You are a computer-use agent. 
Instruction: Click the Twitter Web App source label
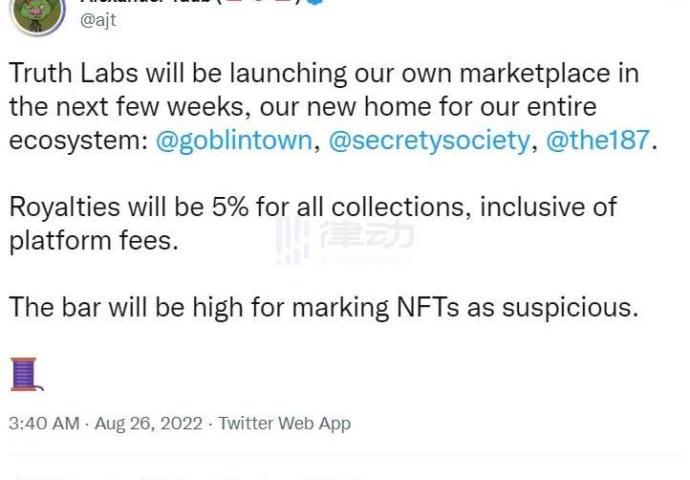pyautogui.click(x=285, y=423)
